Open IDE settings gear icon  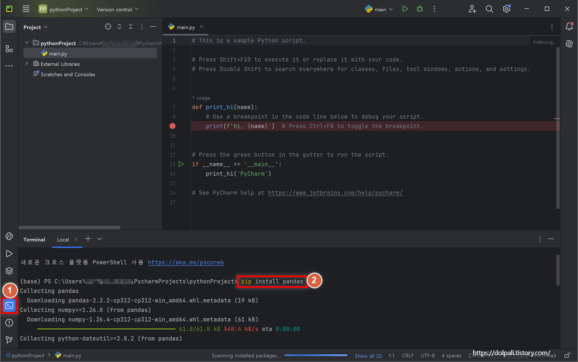(x=507, y=9)
